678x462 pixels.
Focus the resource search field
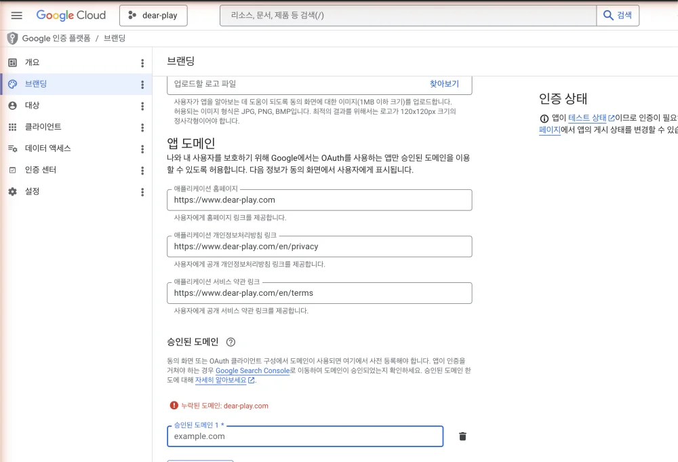tap(407, 16)
